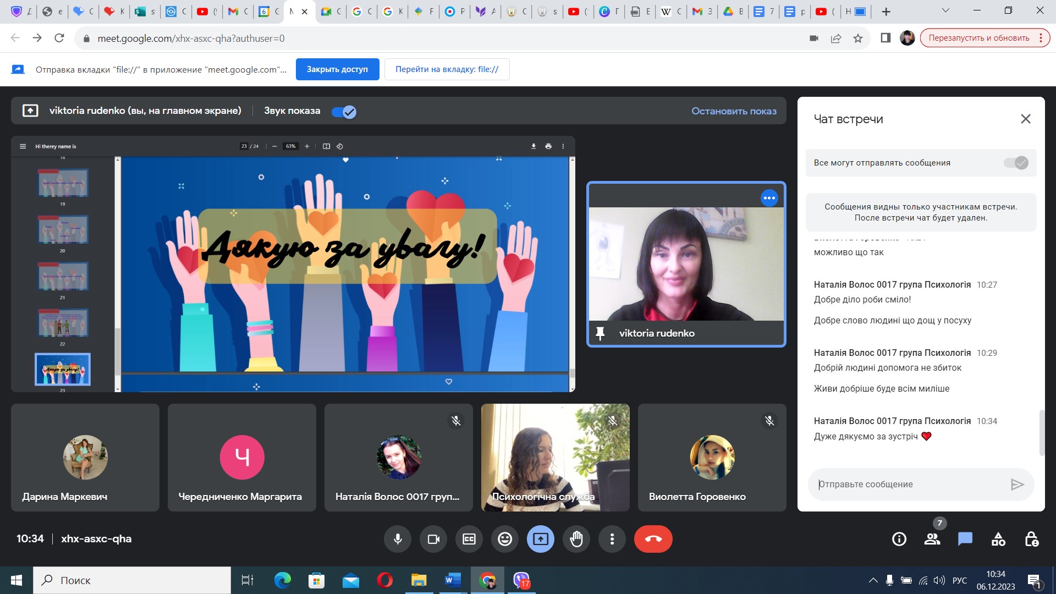Click PDF zoom percentage field 63%
Viewport: 1056px width, 594px height.
point(290,146)
